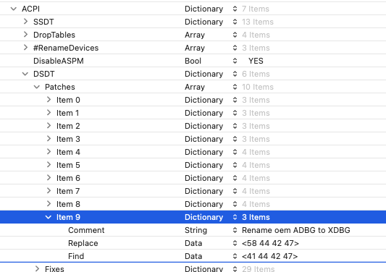Screen dimensions: 386x272
Task: Expand the Fixes dictionary
Action: pyautogui.click(x=37, y=268)
